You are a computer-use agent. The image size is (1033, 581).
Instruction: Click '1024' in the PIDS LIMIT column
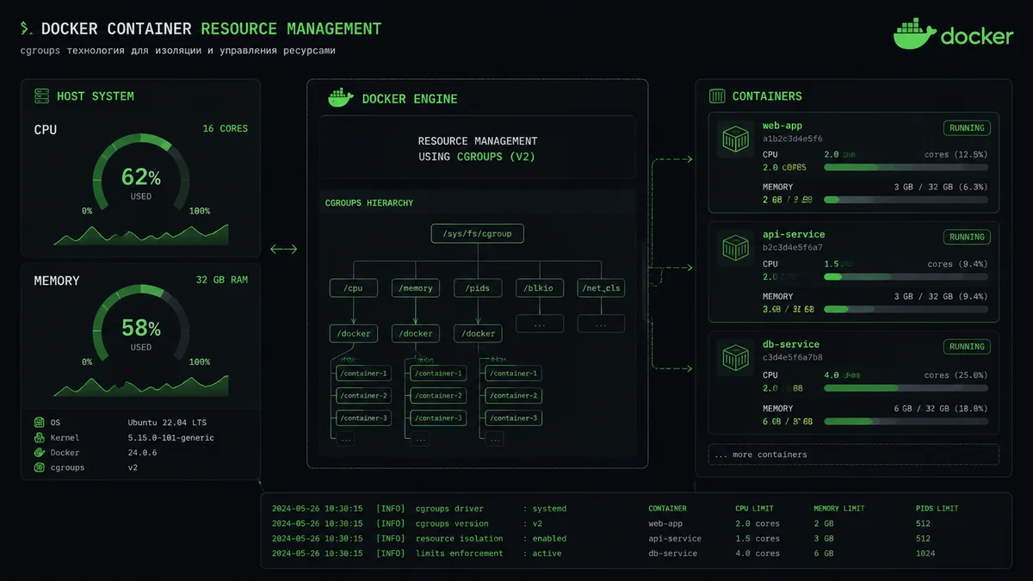coord(925,553)
